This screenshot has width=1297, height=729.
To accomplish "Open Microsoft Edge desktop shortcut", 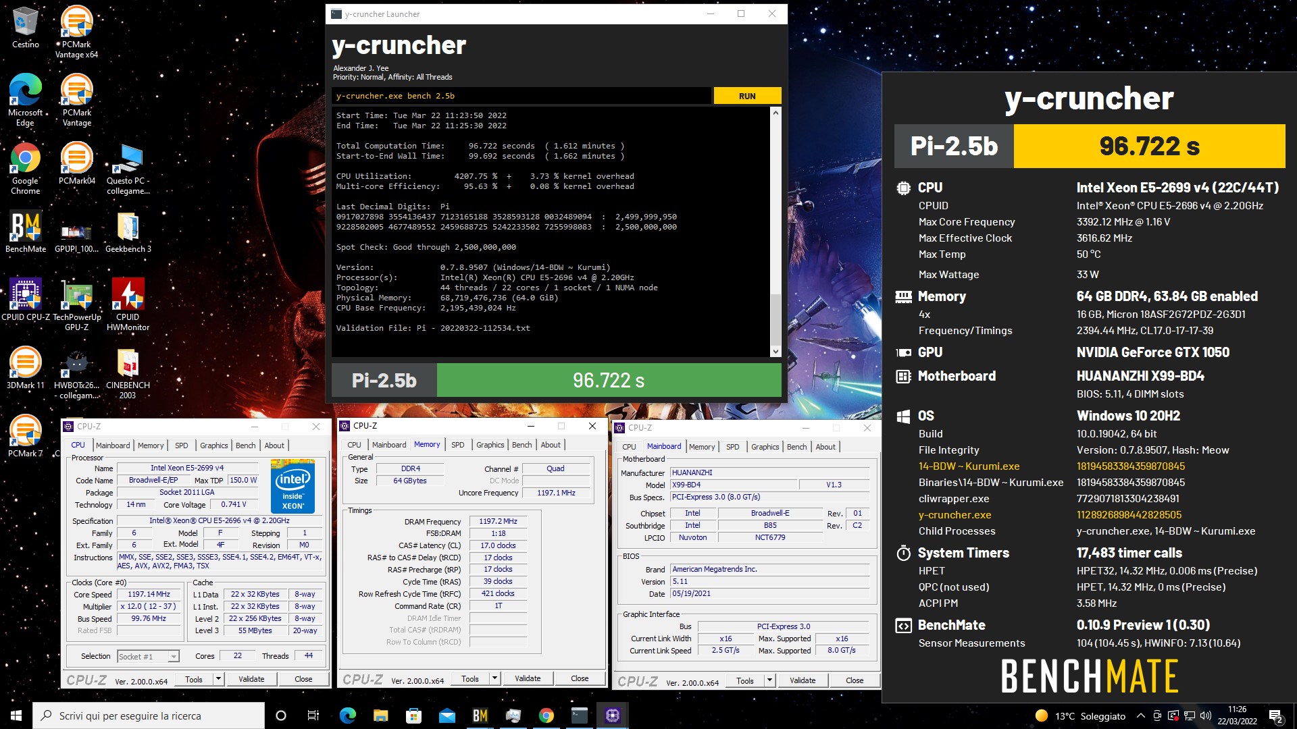I will pos(25,99).
